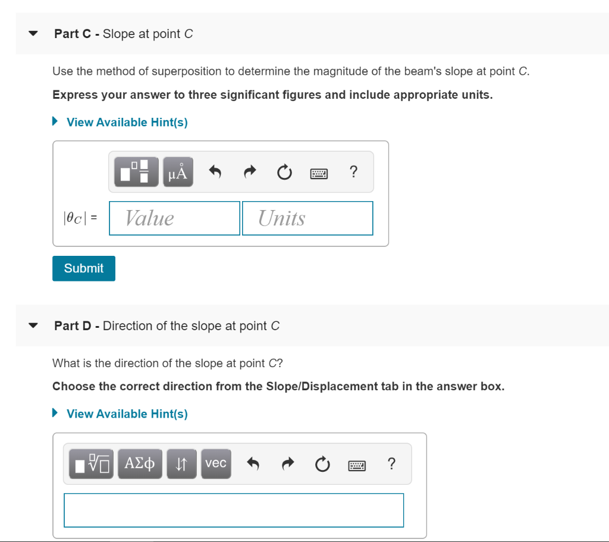Collapse the Part C section
The width and height of the screenshot is (609, 542).
point(33,33)
